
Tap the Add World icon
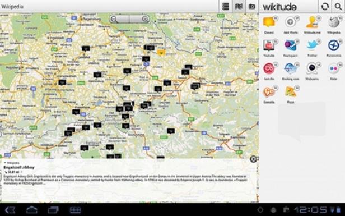pyautogui.click(x=291, y=22)
